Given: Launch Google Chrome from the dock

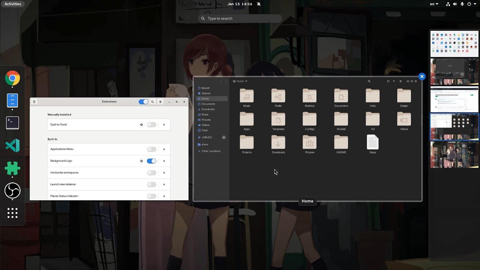Looking at the screenshot, I should [12, 78].
